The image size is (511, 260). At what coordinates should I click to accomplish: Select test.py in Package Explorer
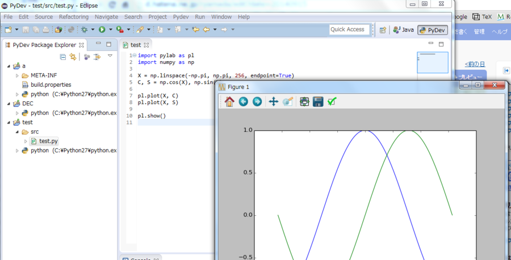(48, 142)
